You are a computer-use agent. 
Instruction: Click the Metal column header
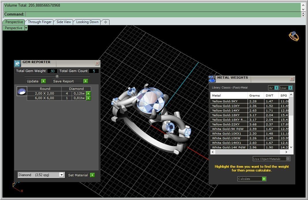pyautogui.click(x=229, y=95)
